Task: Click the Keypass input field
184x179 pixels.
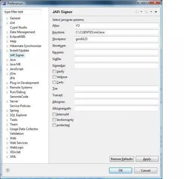Action: click(x=116, y=52)
